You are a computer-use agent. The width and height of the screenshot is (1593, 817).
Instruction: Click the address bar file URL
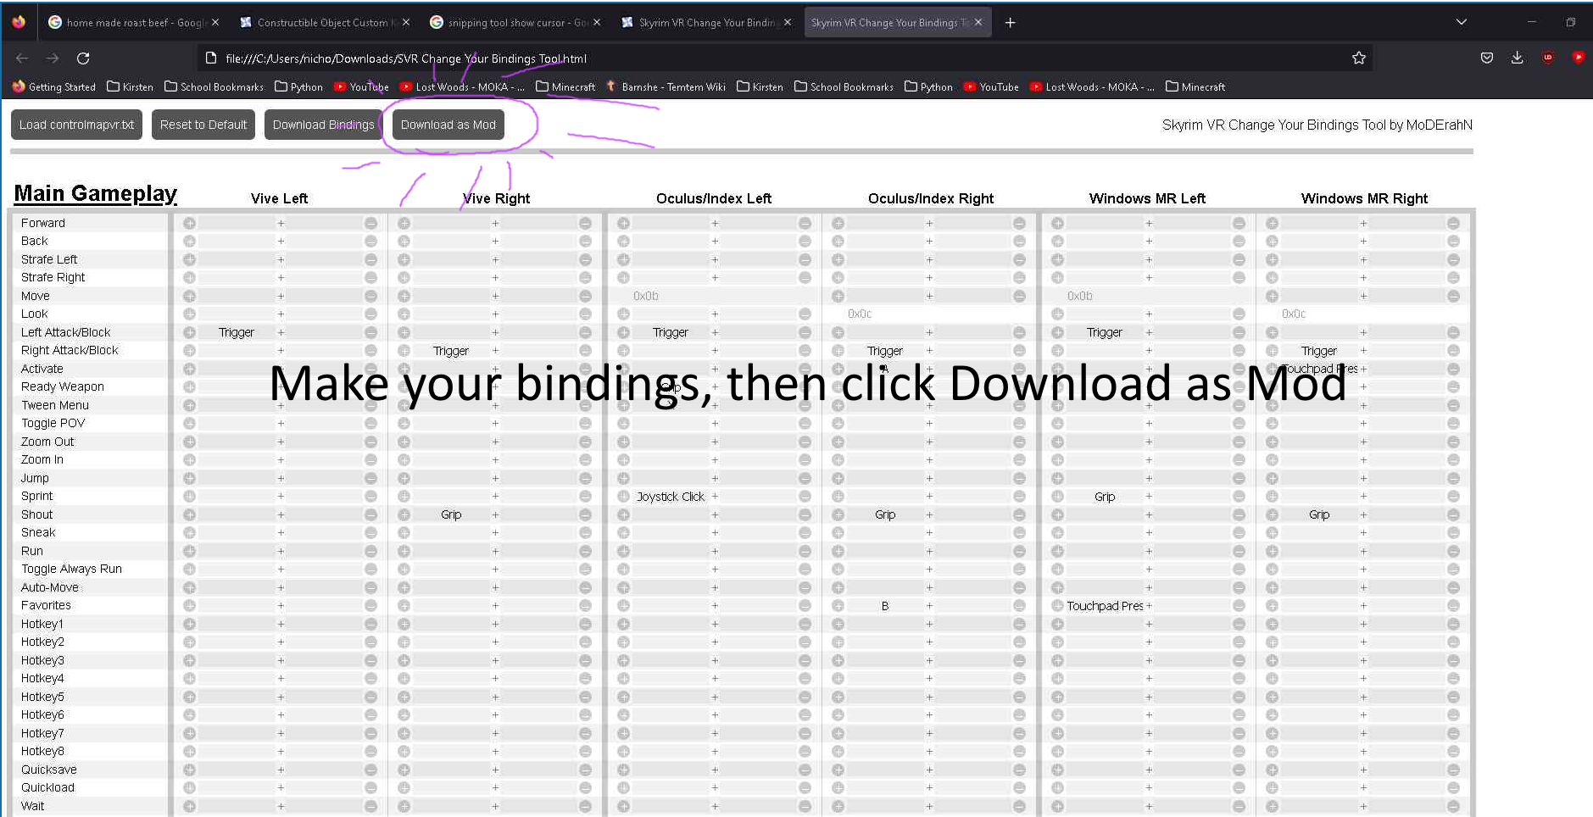pos(406,58)
